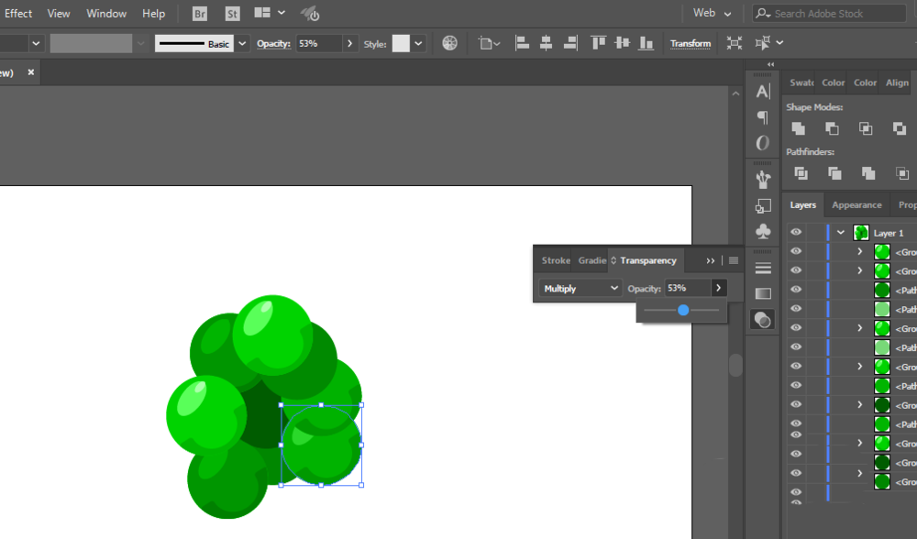
Task: Click the opacity slider blue handle
Action: (683, 311)
